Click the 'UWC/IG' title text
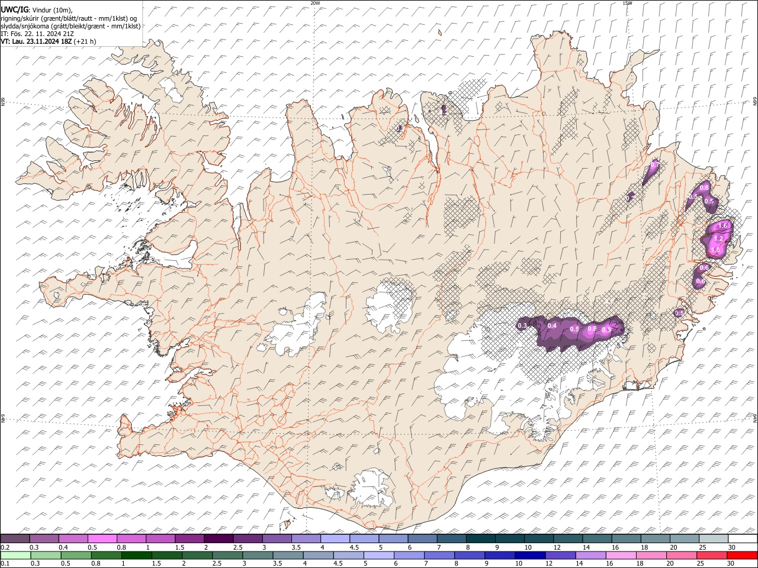The height and width of the screenshot is (568, 758). tap(15, 9)
